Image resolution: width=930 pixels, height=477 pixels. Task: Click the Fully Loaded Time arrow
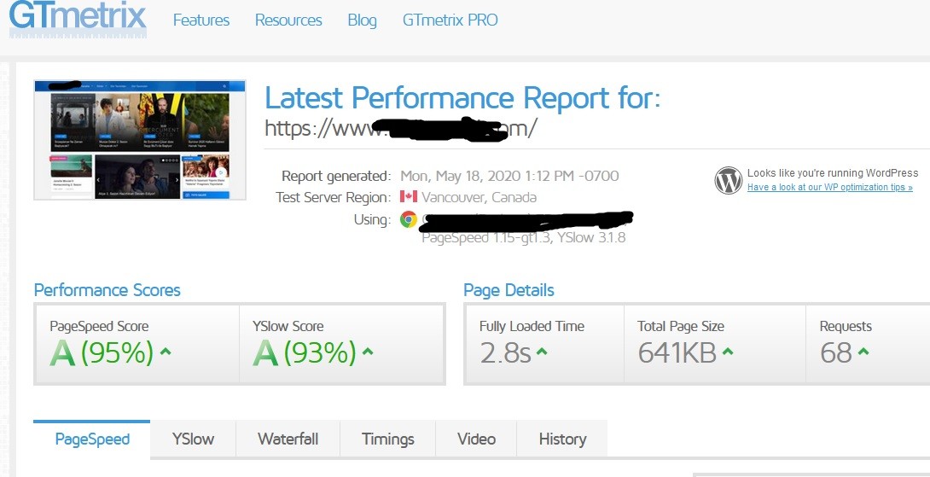(x=542, y=352)
